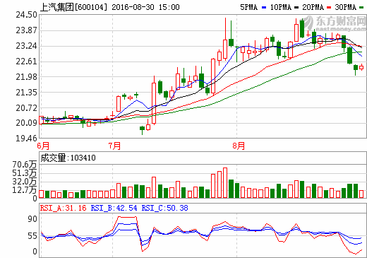
Task: Click the 21.35 price axis label
Action: click(26, 93)
